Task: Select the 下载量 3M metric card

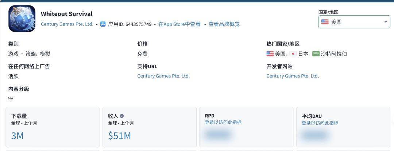Action: click(53, 127)
